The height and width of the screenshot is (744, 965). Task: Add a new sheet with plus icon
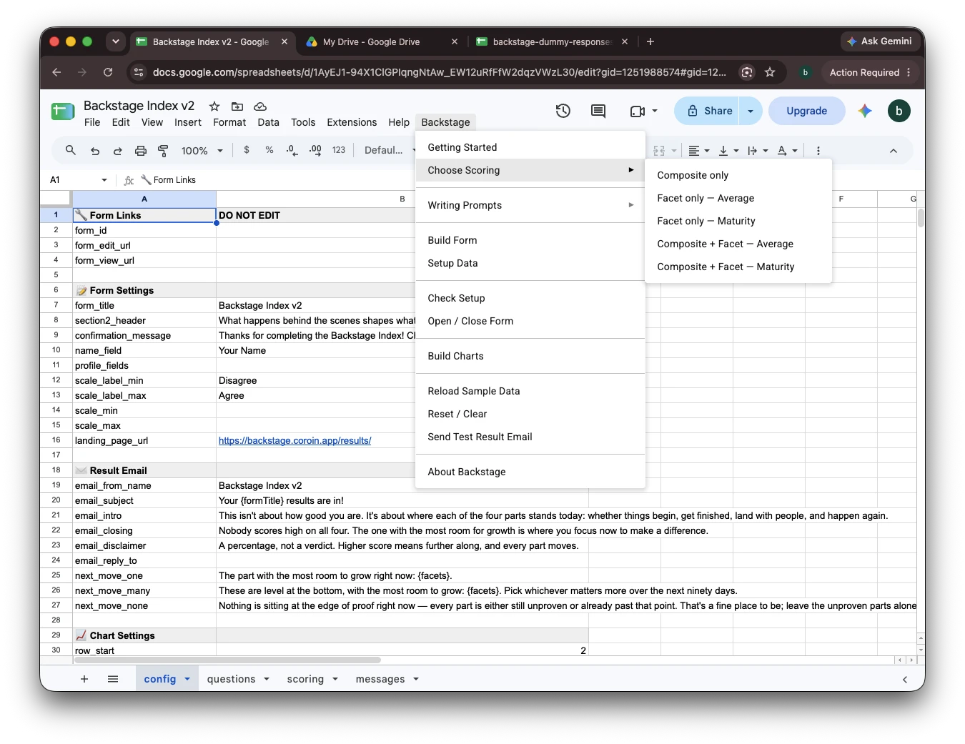click(x=84, y=679)
